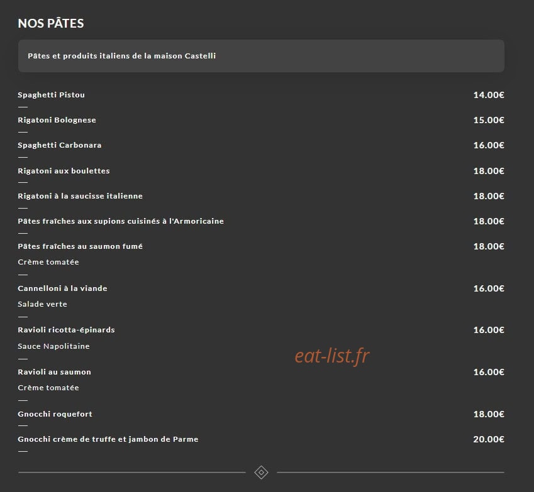Click Pâtes fraîches aux supions à l'Armoricaine
This screenshot has height=492, width=534.
coord(121,221)
